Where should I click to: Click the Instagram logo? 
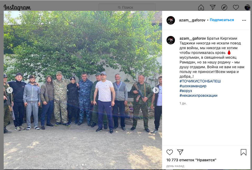click(17, 7)
